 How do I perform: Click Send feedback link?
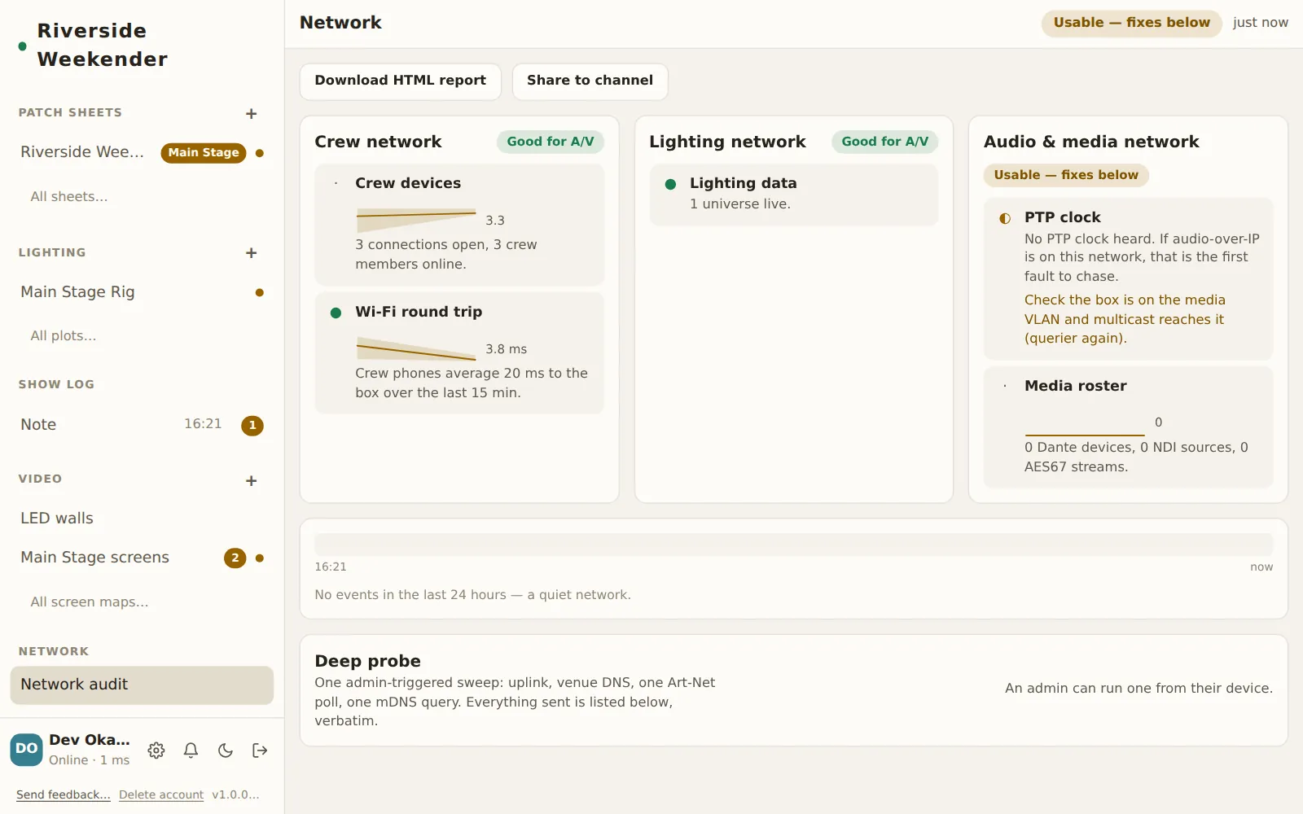click(64, 794)
